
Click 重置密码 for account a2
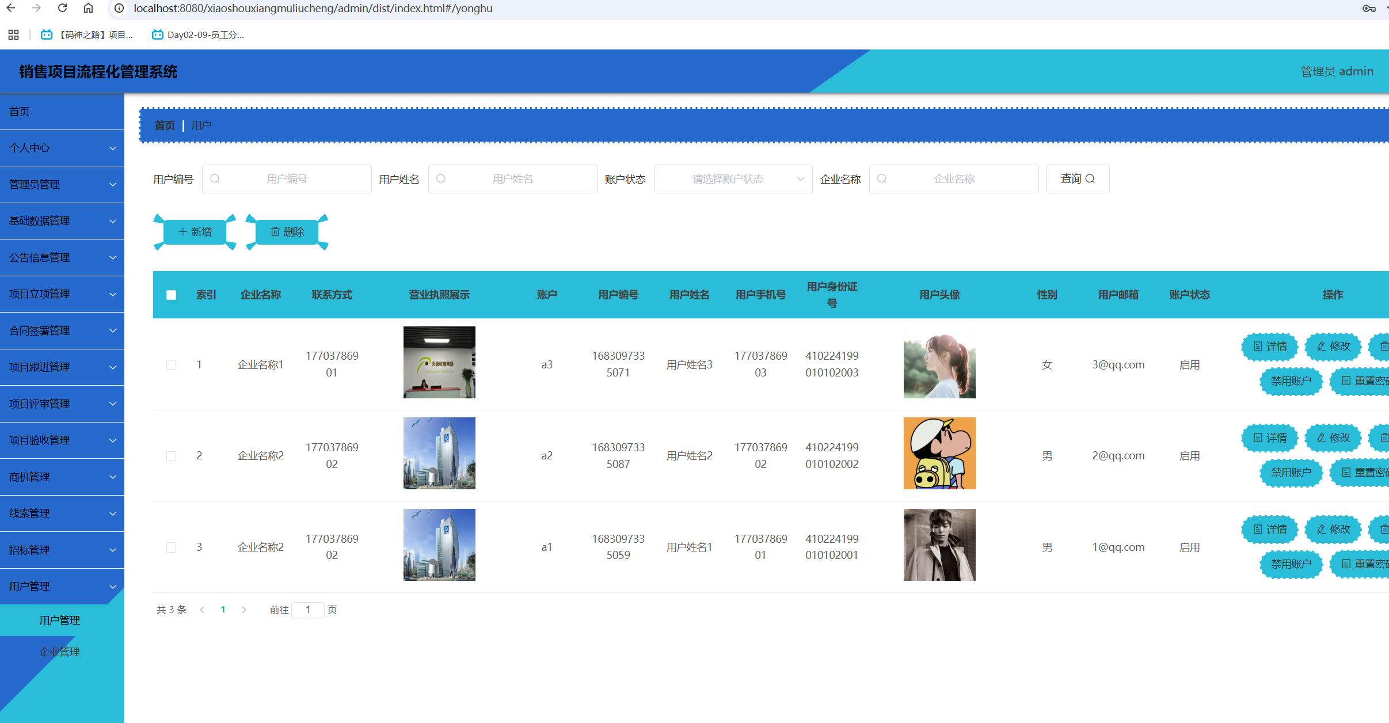1360,473
